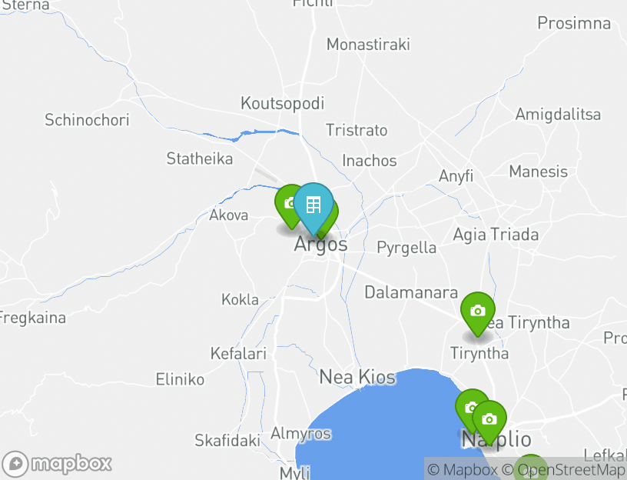Click the Prosimna place label

click(574, 23)
